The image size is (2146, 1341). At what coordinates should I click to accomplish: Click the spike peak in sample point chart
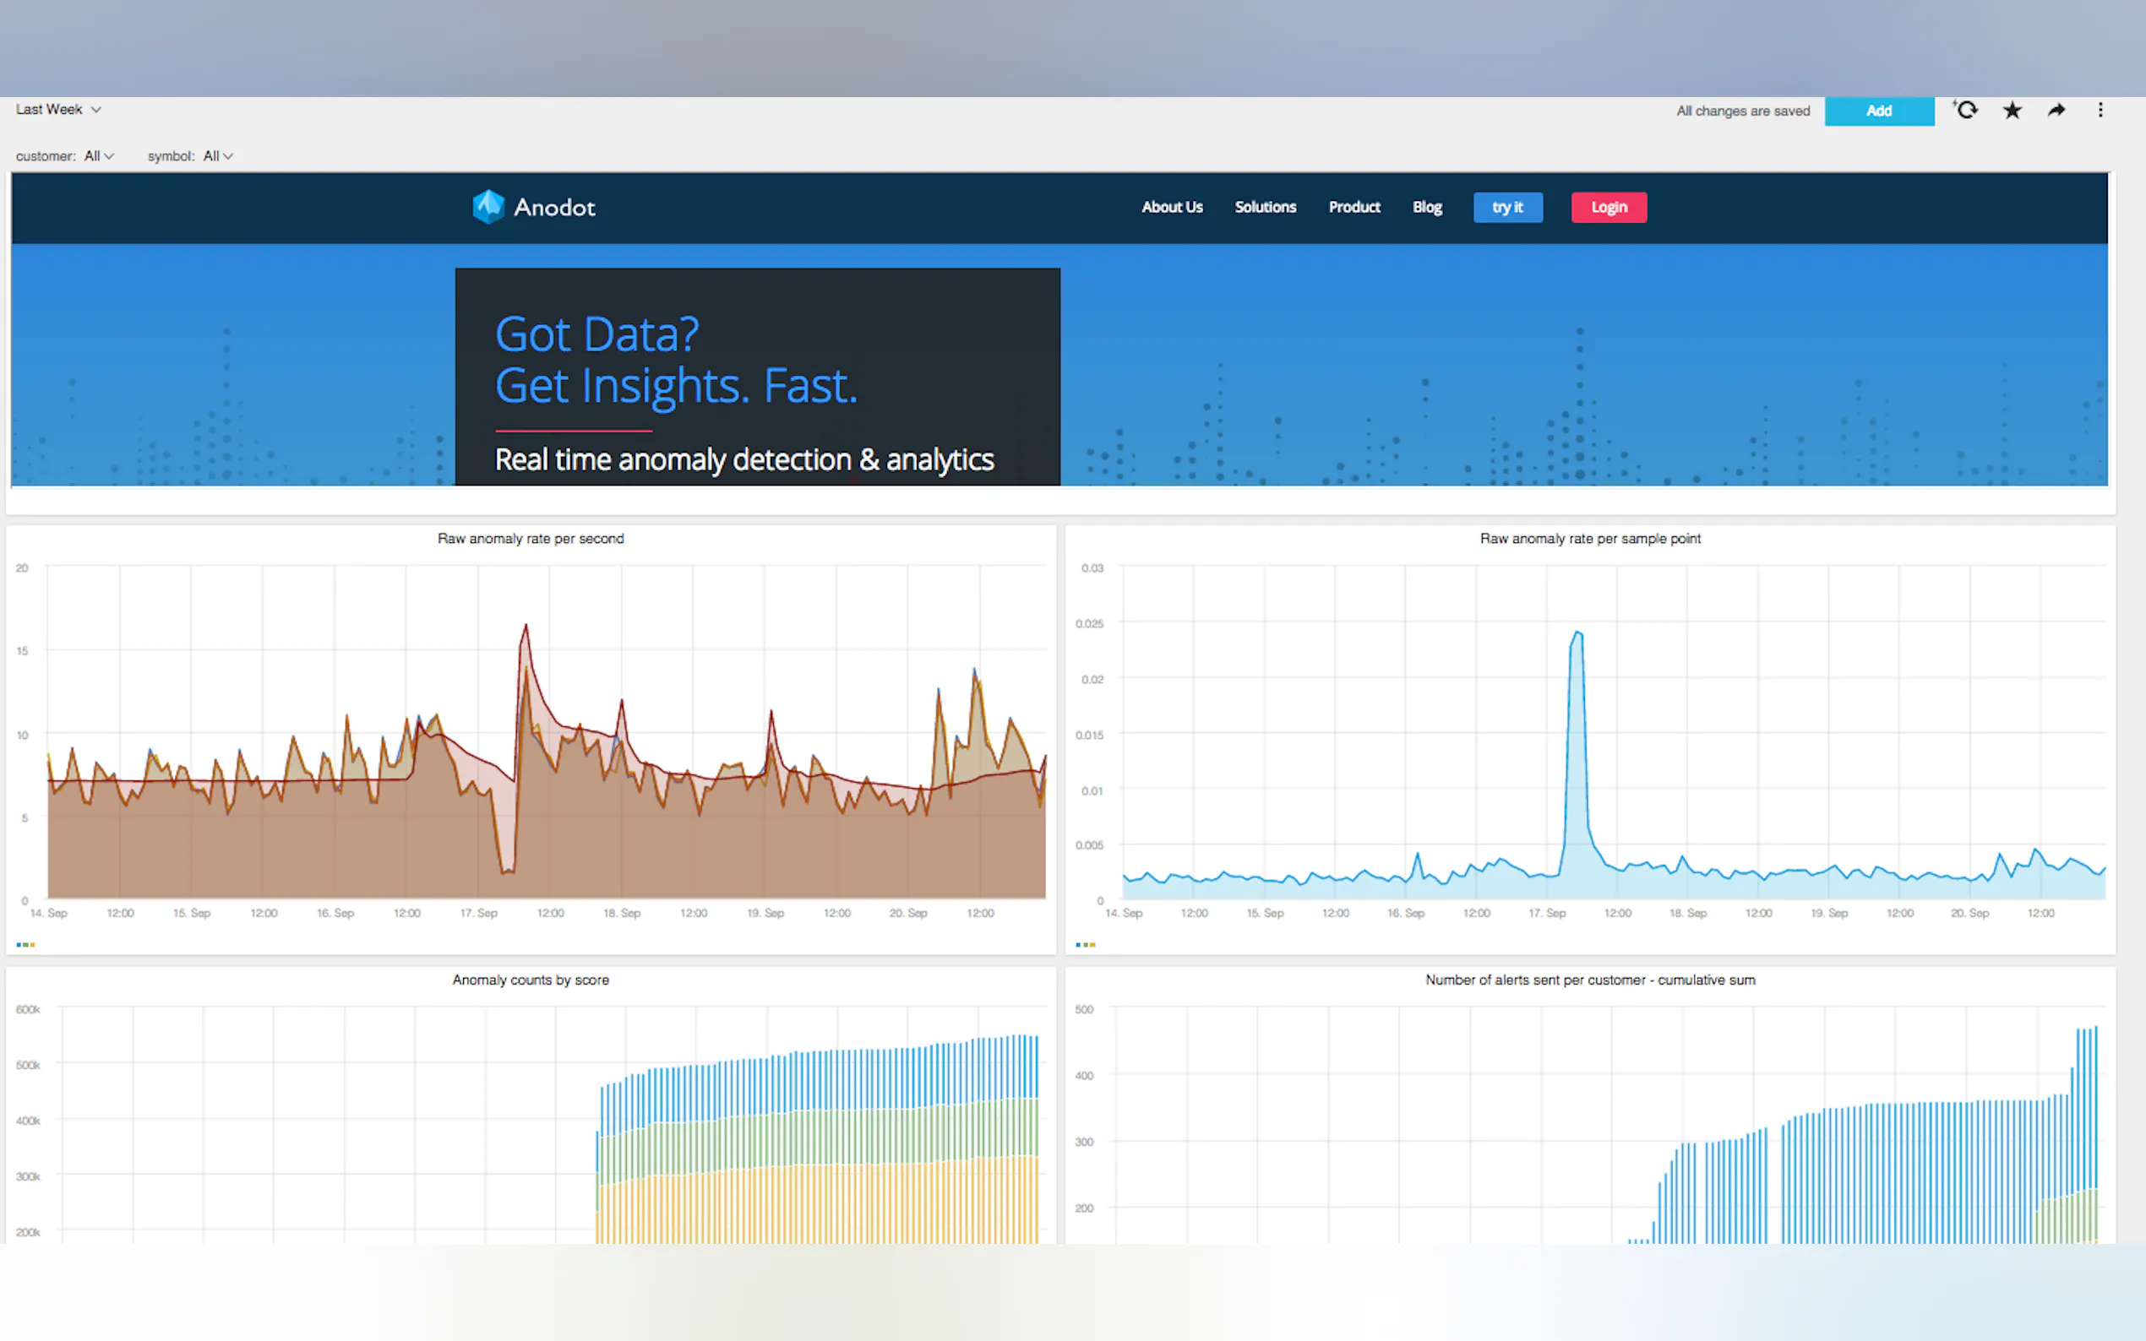click(1577, 632)
